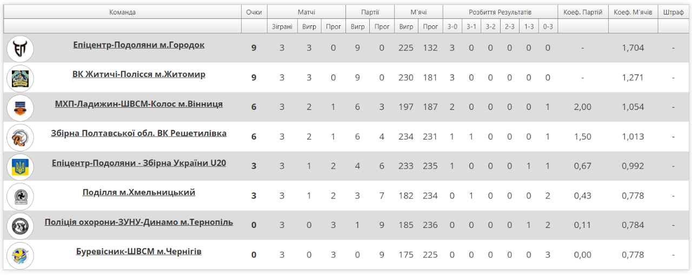This screenshot has height=277, width=692.
Task: Click the Очки column header
Action: point(254,12)
